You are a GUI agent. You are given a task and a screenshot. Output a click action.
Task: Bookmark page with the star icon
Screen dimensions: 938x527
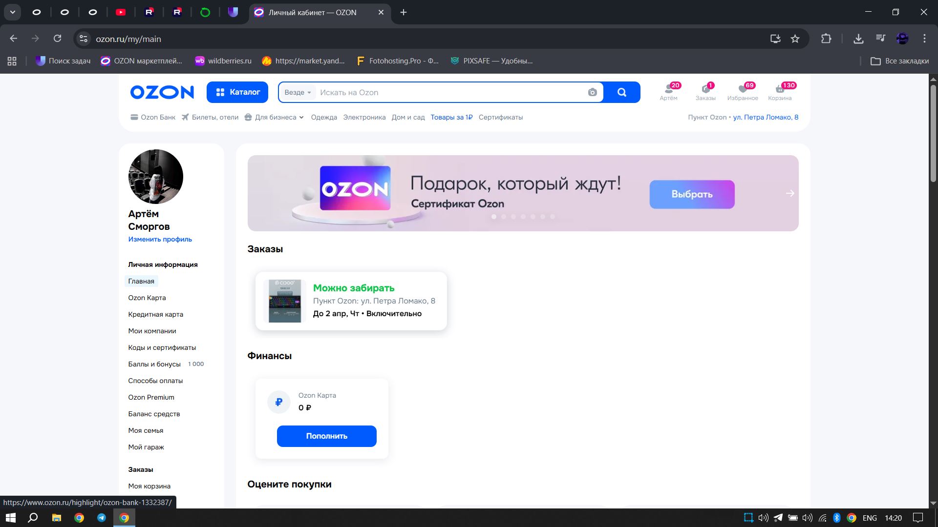795,39
